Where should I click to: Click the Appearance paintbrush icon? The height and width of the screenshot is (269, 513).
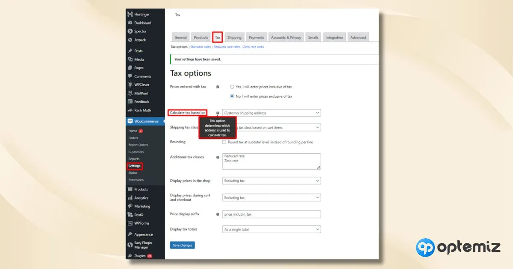point(130,234)
